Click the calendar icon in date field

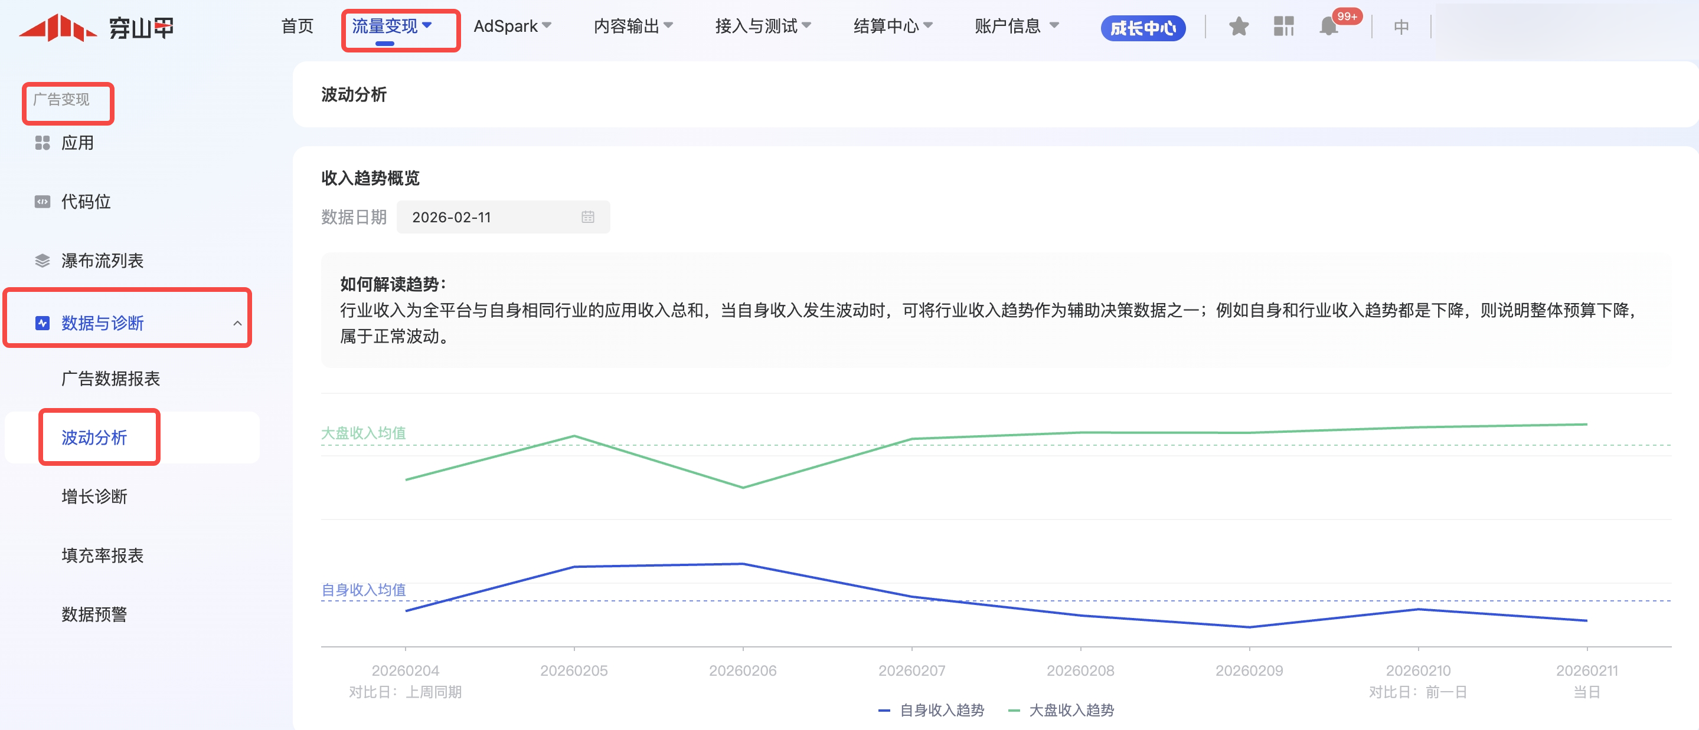(587, 217)
